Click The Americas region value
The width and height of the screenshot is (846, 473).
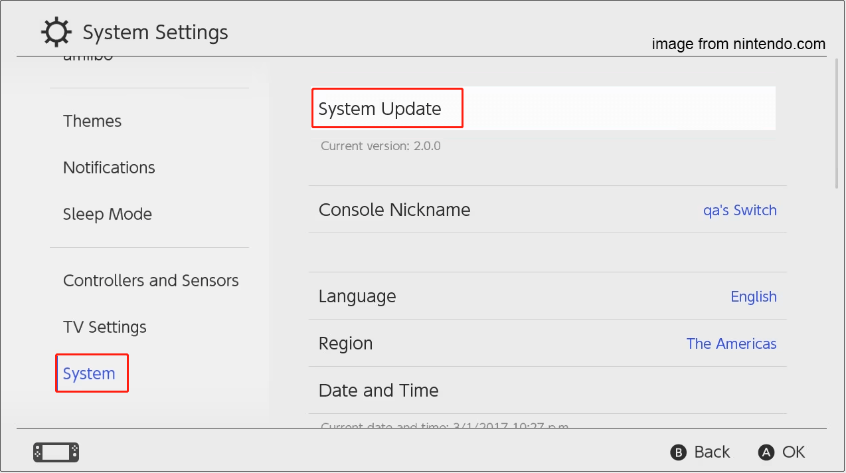(731, 343)
